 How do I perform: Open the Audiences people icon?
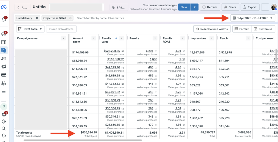point(4,59)
